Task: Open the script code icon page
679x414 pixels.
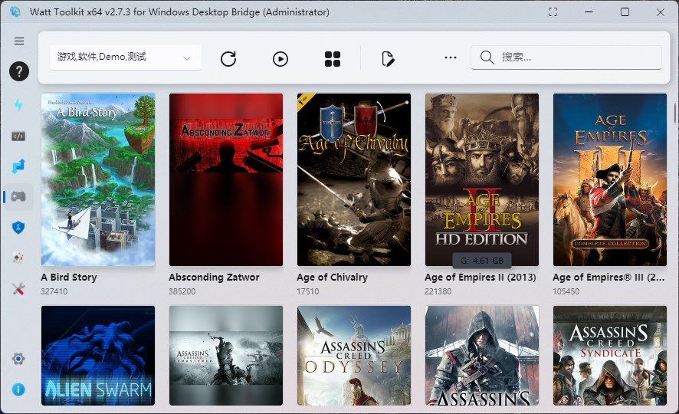Action: click(x=18, y=136)
